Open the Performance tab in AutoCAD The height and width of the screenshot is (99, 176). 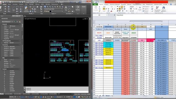[x=55, y=4]
